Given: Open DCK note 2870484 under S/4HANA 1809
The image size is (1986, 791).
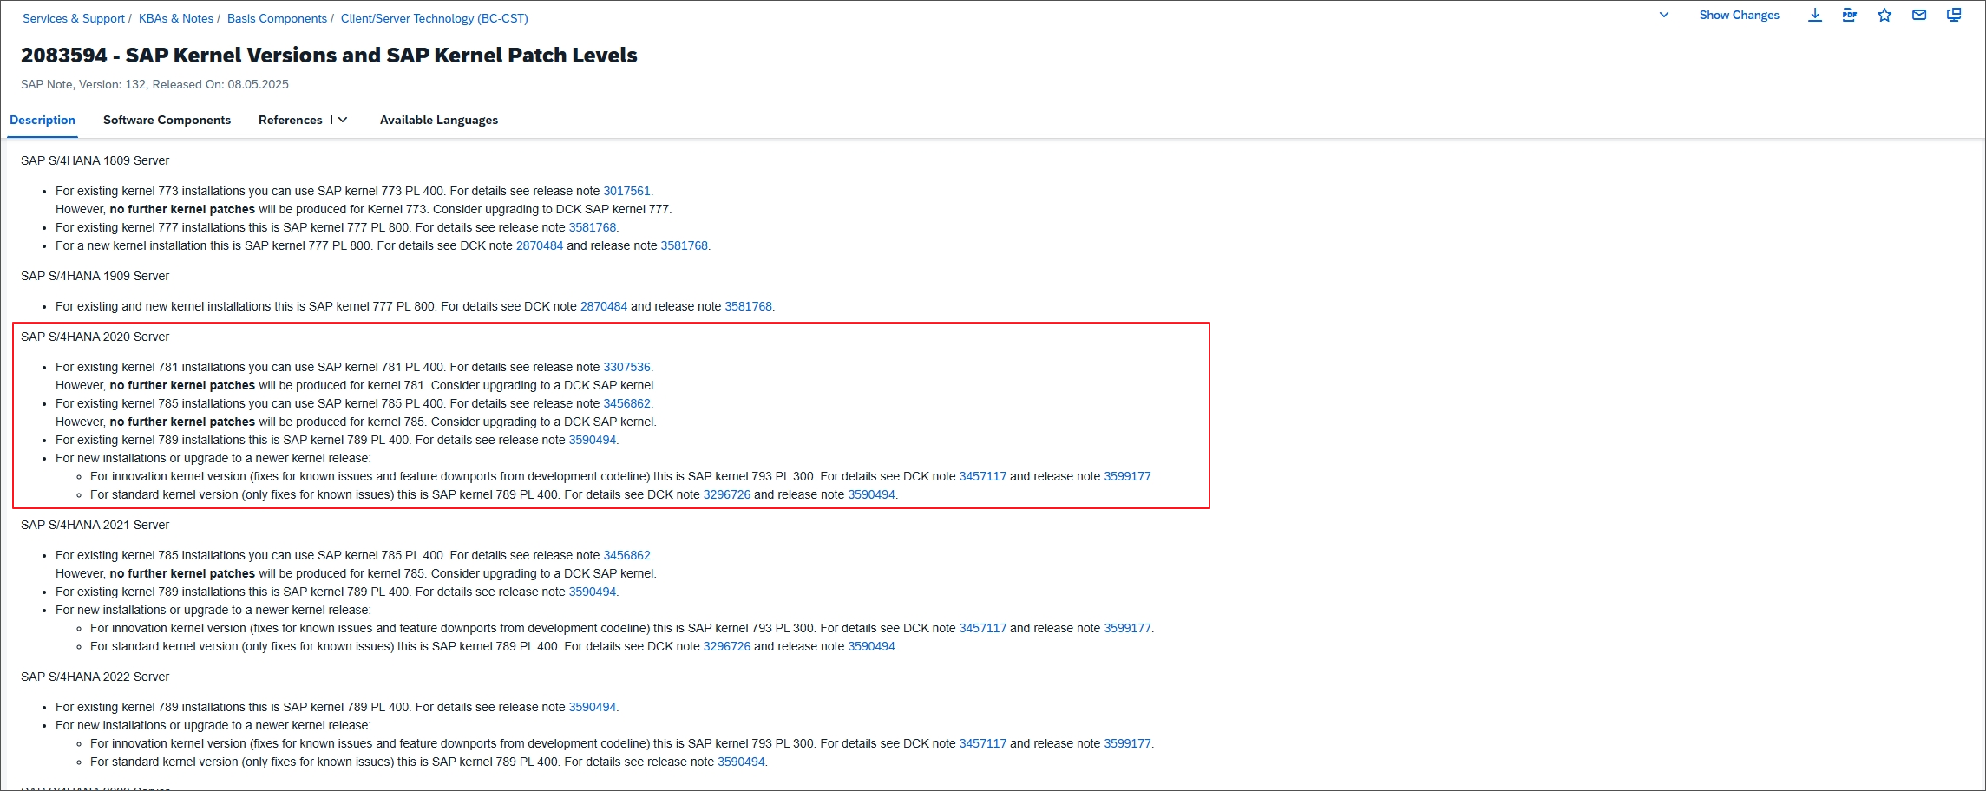Looking at the screenshot, I should 540,245.
